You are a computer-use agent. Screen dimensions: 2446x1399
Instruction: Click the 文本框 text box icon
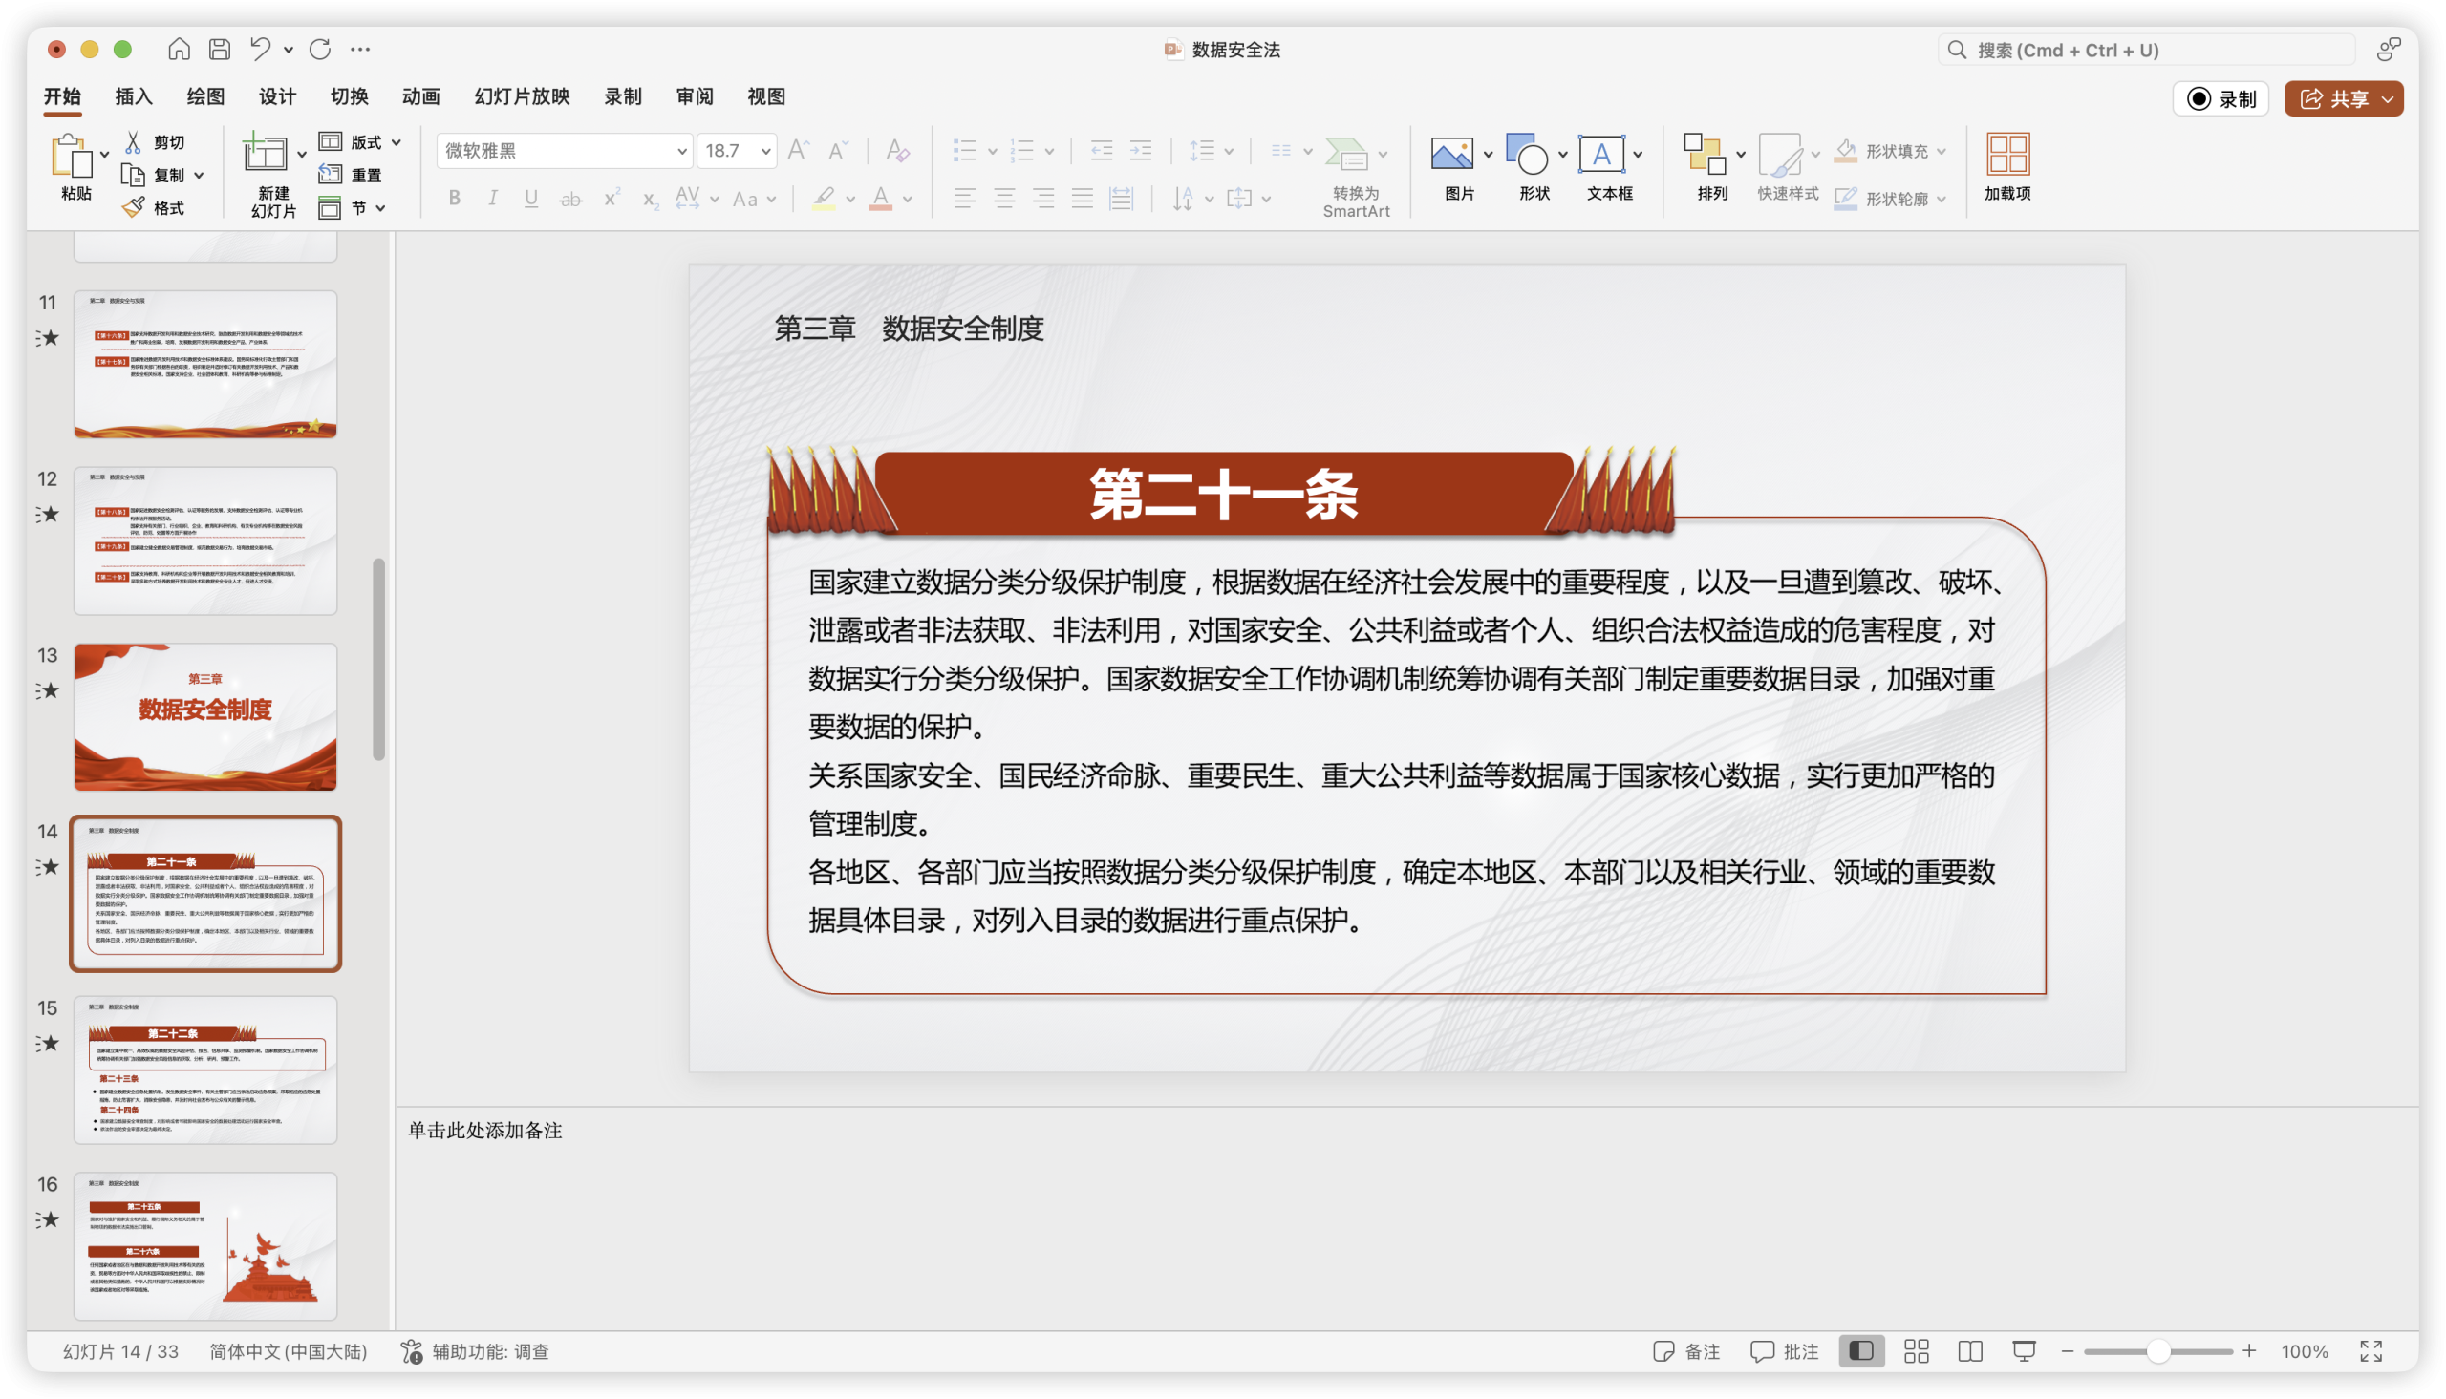pos(1601,154)
